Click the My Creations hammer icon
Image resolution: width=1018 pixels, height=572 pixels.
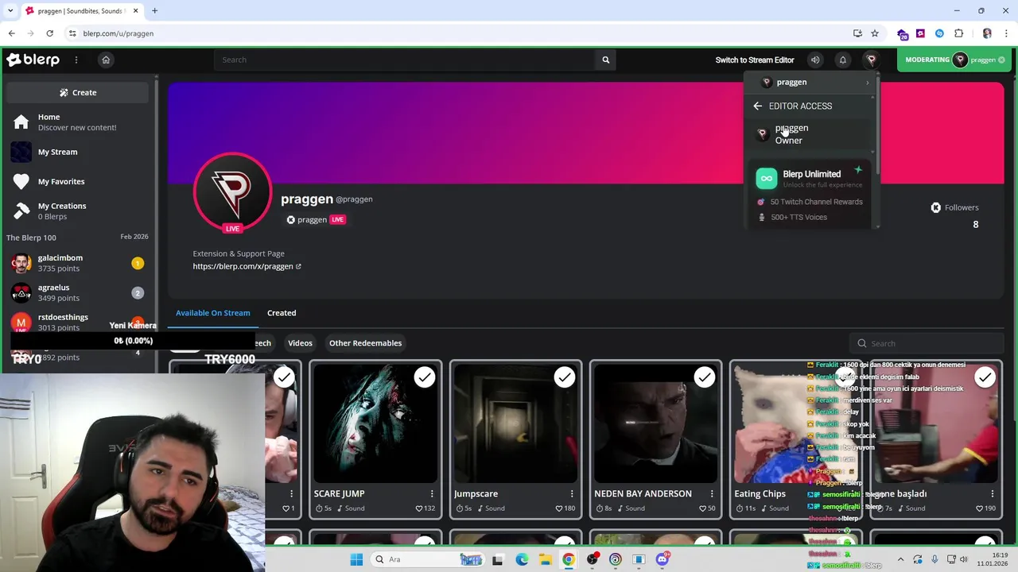coord(21,211)
